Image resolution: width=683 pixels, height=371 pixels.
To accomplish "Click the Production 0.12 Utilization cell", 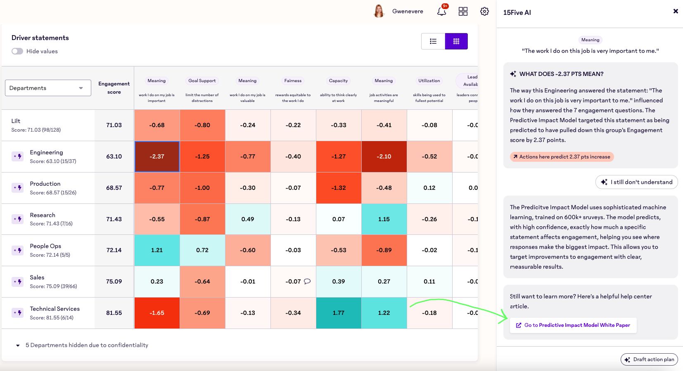I will [x=429, y=188].
